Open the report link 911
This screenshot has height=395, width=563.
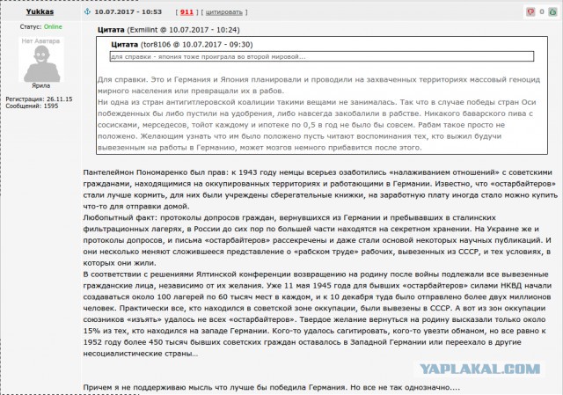(x=186, y=11)
